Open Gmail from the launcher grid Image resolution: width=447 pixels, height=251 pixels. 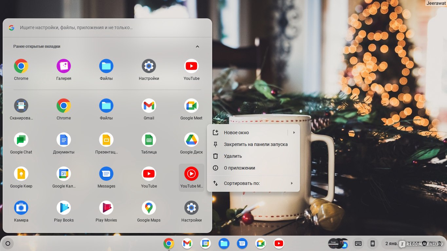tap(149, 106)
